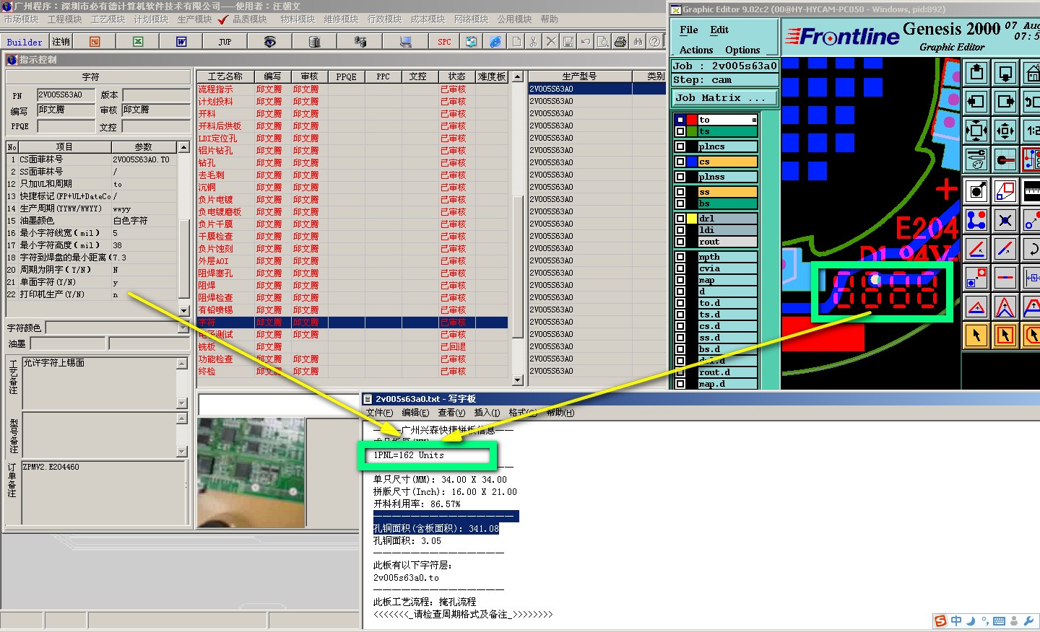Click the parameter list scroll-up arrow
This screenshot has height=632, width=1040.
pyautogui.click(x=184, y=147)
